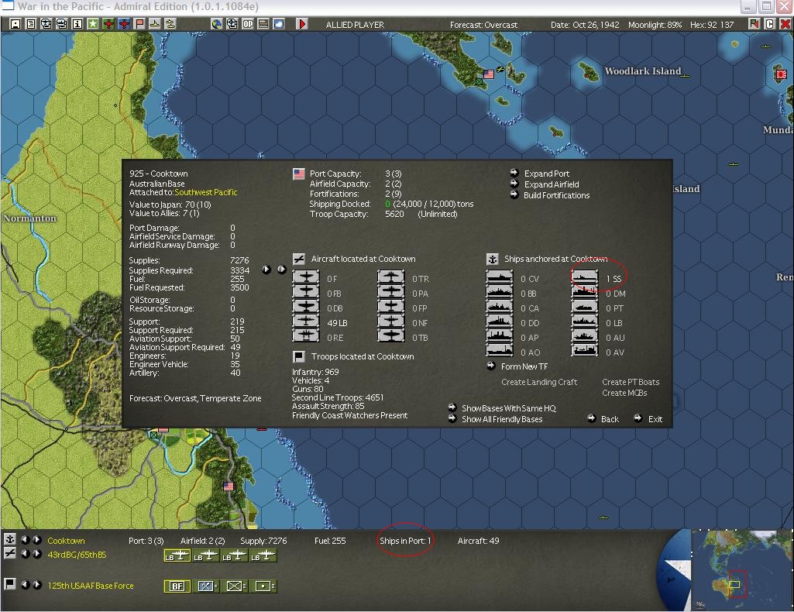Screen dimensions: 794x612
Task: Click the 0 PT boat icon
Action: (584, 308)
